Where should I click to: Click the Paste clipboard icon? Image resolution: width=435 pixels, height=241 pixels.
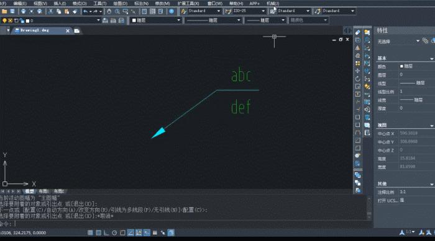(67, 11)
